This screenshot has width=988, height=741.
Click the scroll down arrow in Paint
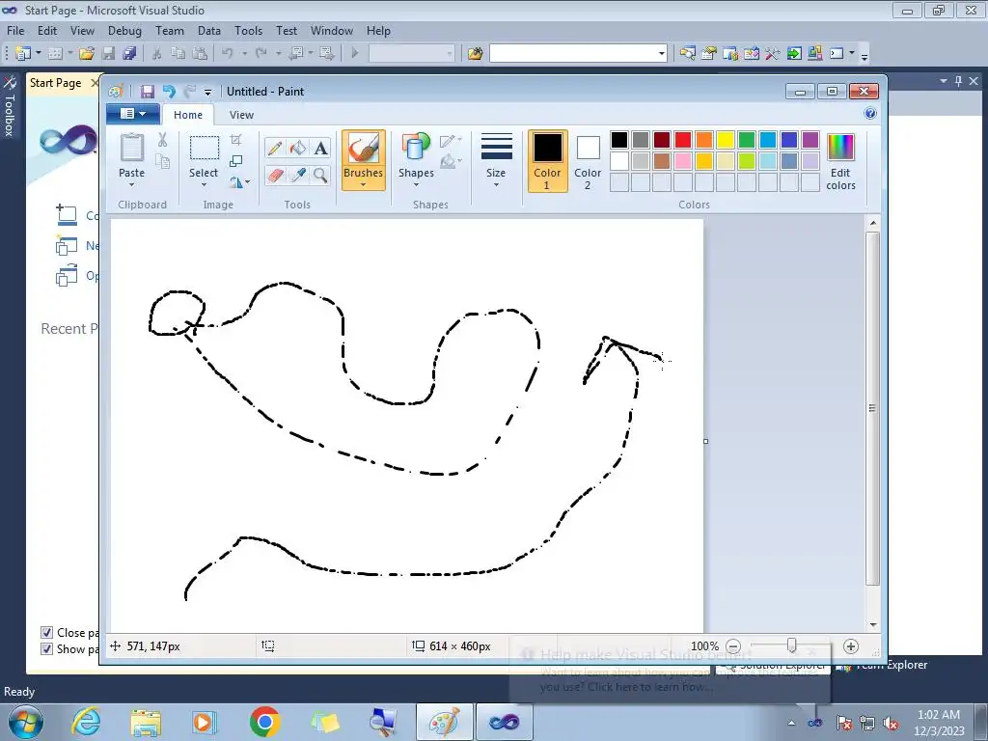[x=872, y=625]
